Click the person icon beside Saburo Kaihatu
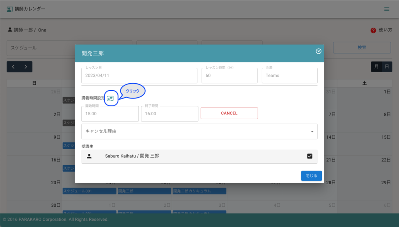 (x=89, y=156)
